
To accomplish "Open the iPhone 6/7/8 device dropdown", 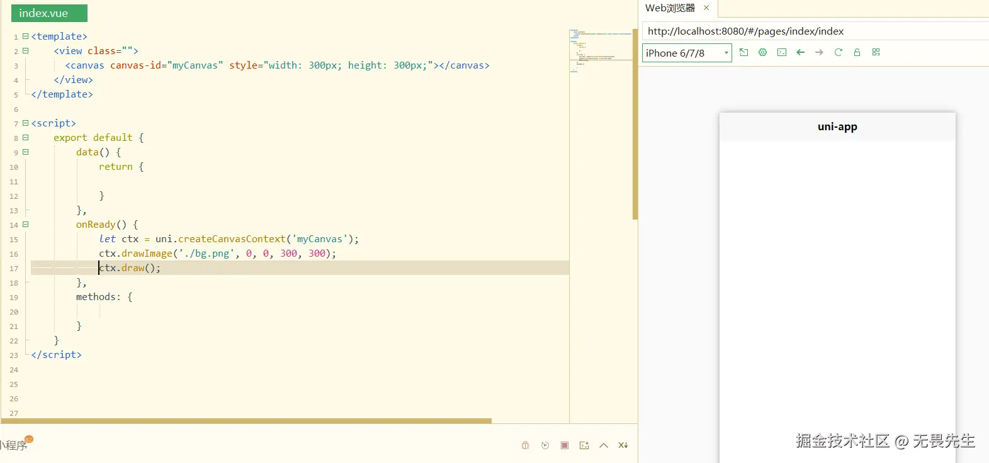I will 687,53.
